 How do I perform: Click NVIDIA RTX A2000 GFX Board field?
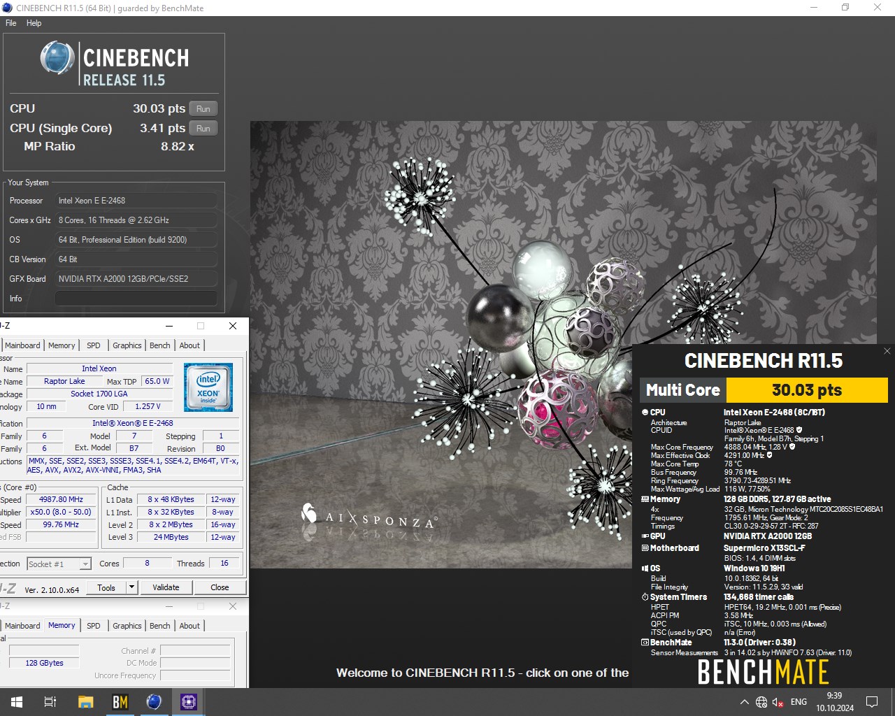click(136, 278)
